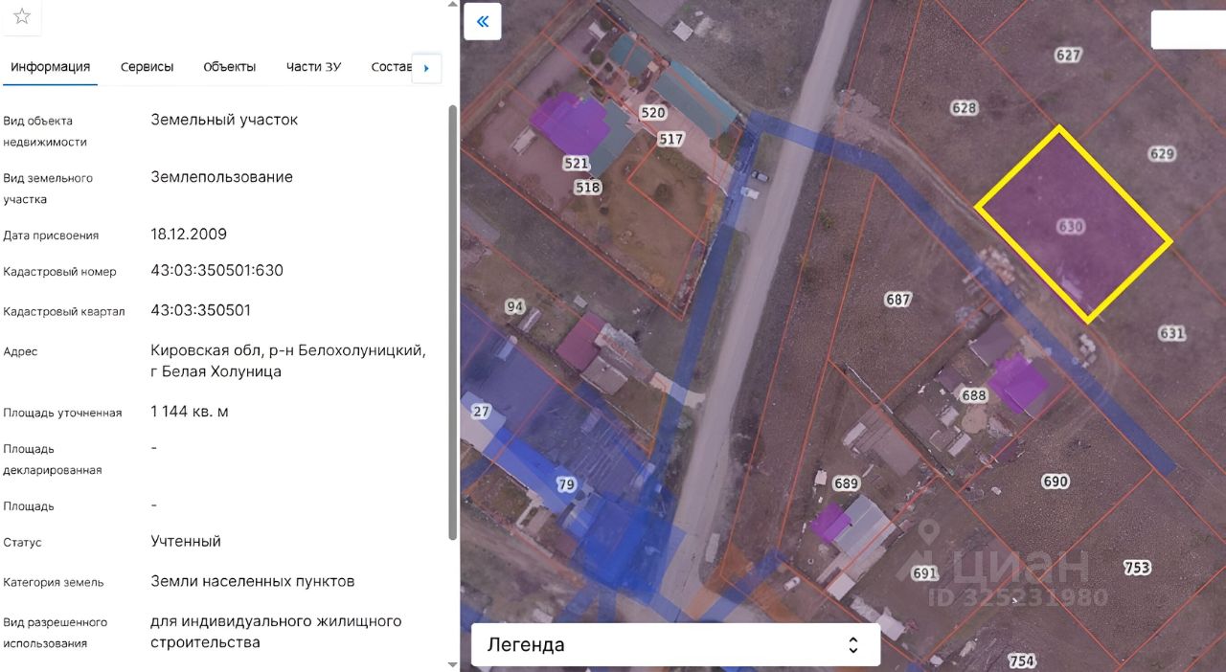Select parcel label 518 on map
The width and height of the screenshot is (1226, 672).
587,188
